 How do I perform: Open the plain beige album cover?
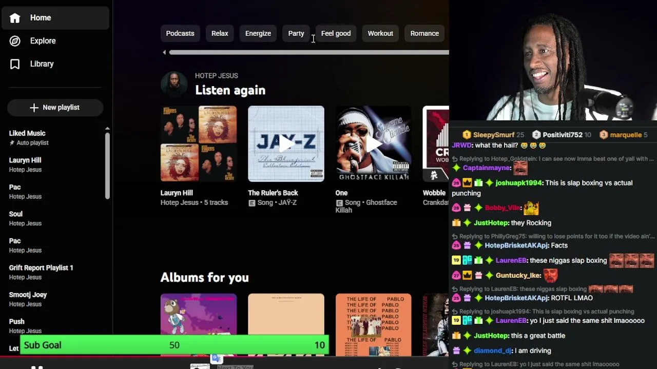point(286,325)
